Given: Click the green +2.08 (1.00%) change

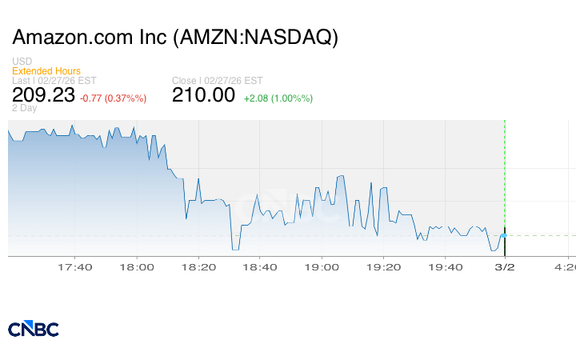Looking at the screenshot, I should click(x=278, y=98).
